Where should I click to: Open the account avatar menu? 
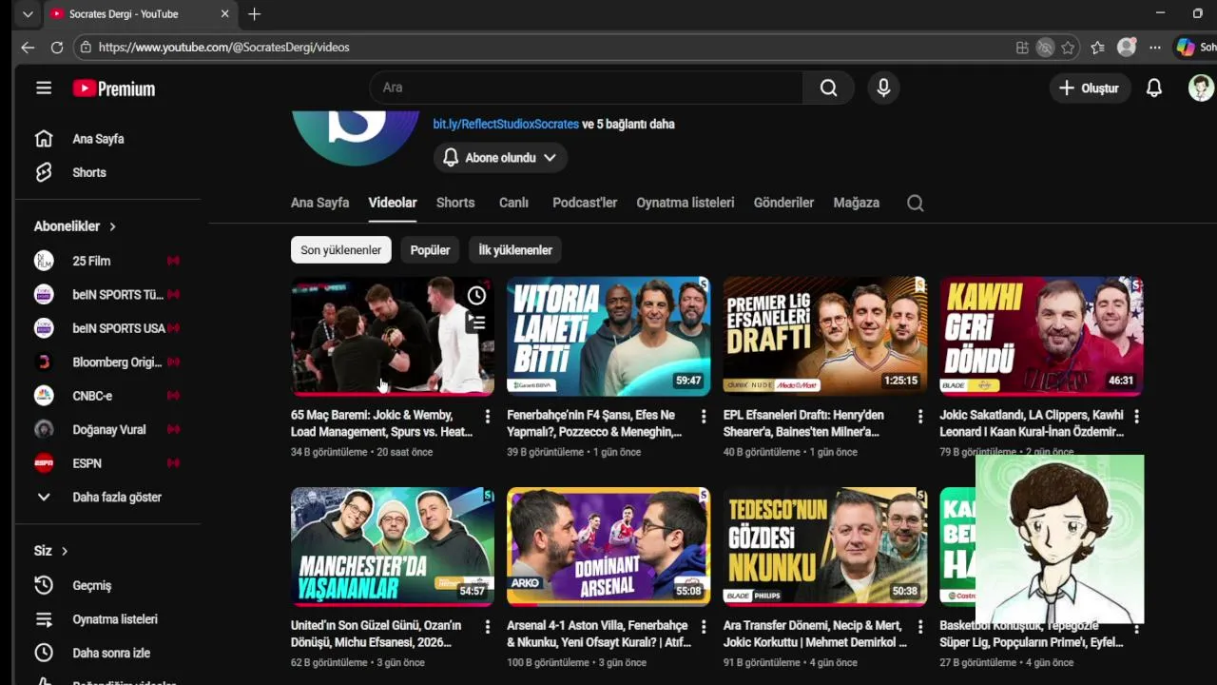pyautogui.click(x=1201, y=88)
